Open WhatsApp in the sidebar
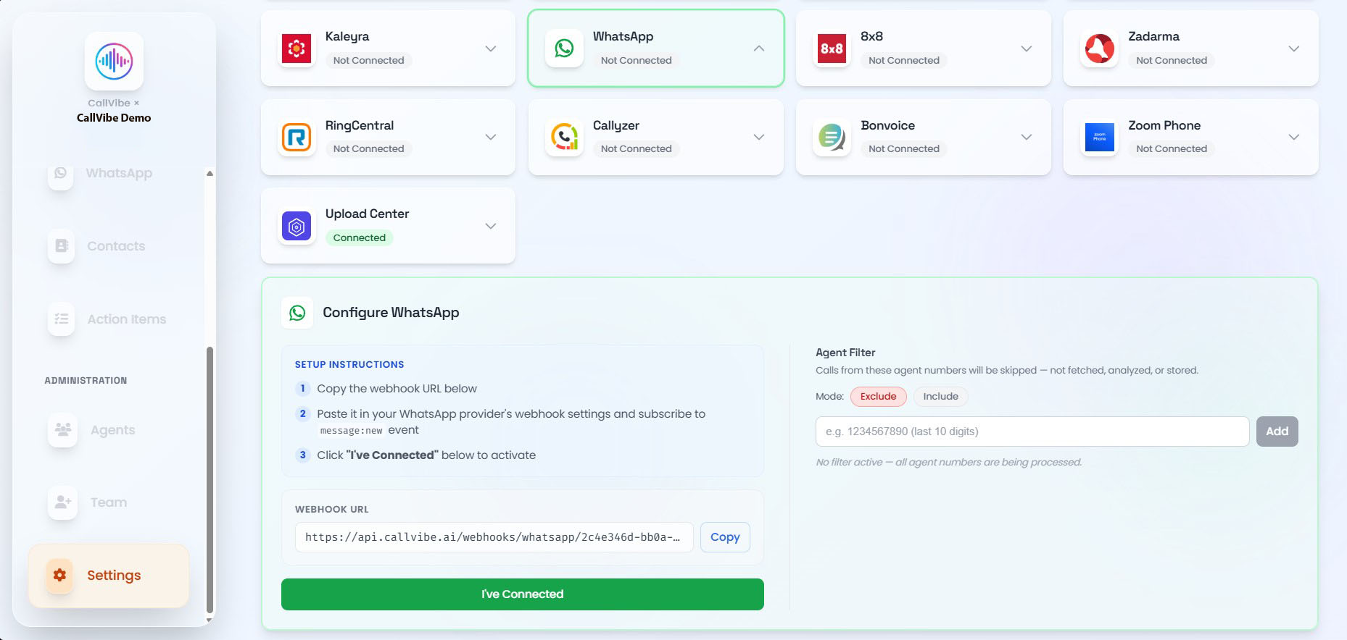Image resolution: width=1347 pixels, height=640 pixels. click(x=119, y=173)
